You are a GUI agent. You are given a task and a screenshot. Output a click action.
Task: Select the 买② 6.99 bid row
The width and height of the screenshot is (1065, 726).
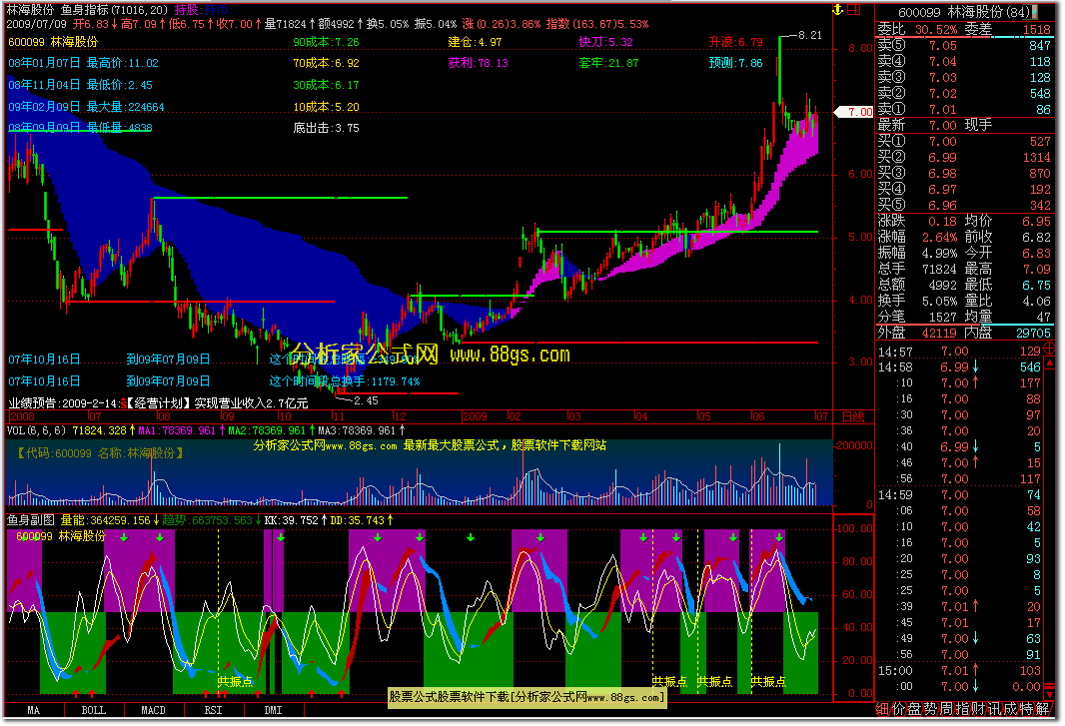pos(964,157)
